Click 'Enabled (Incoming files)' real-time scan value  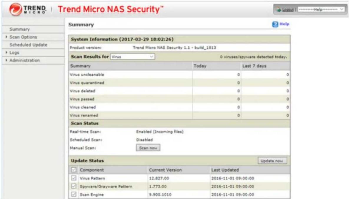pos(160,132)
